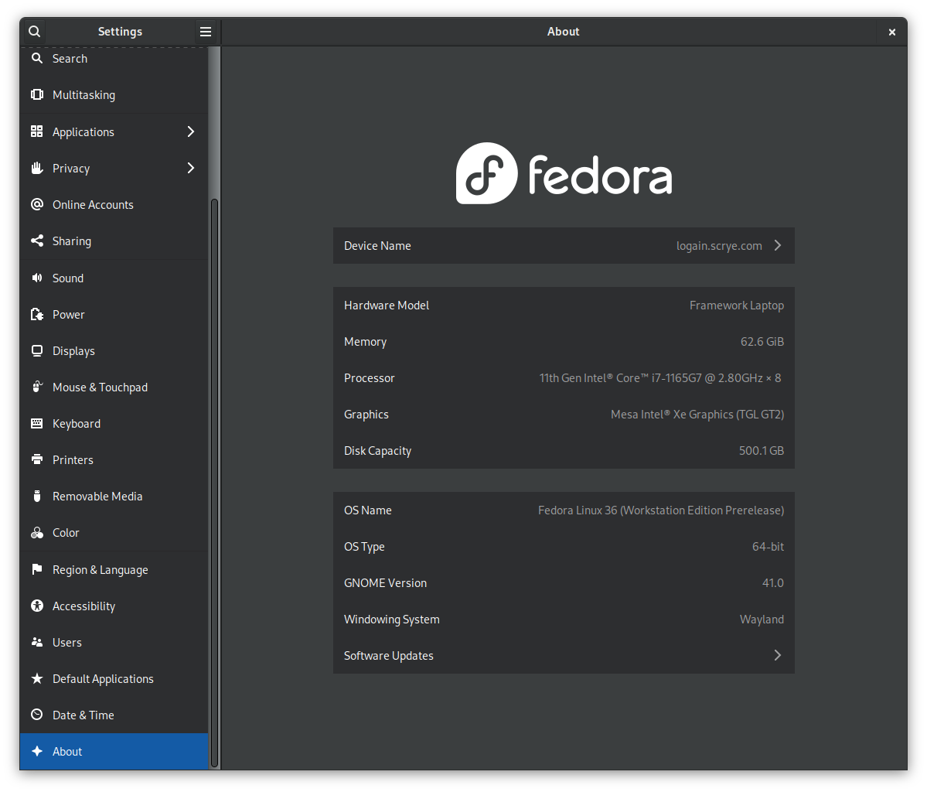
Task: Select Mouse & Touchpad settings
Action: [x=114, y=387]
